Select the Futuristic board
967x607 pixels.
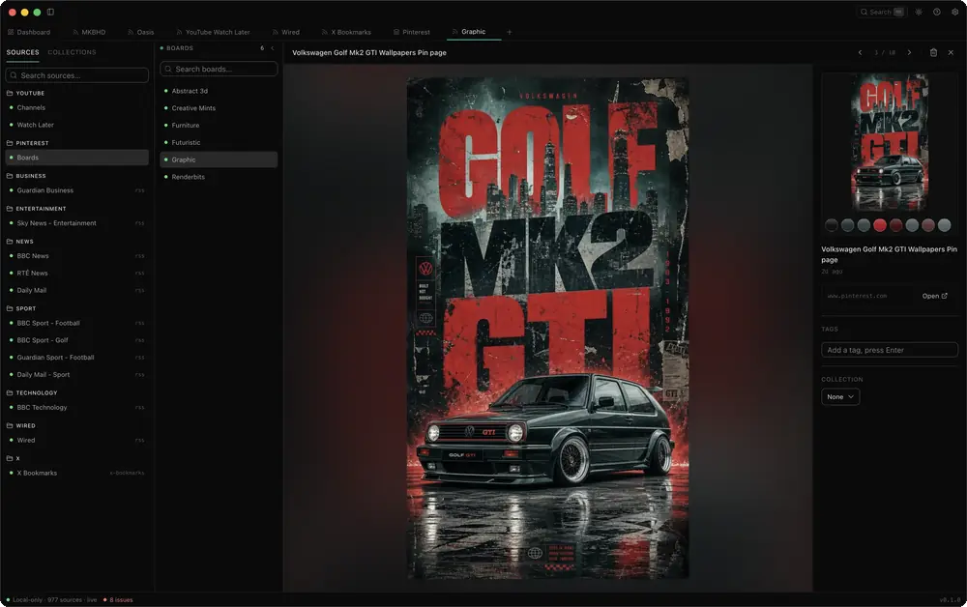tap(219, 142)
